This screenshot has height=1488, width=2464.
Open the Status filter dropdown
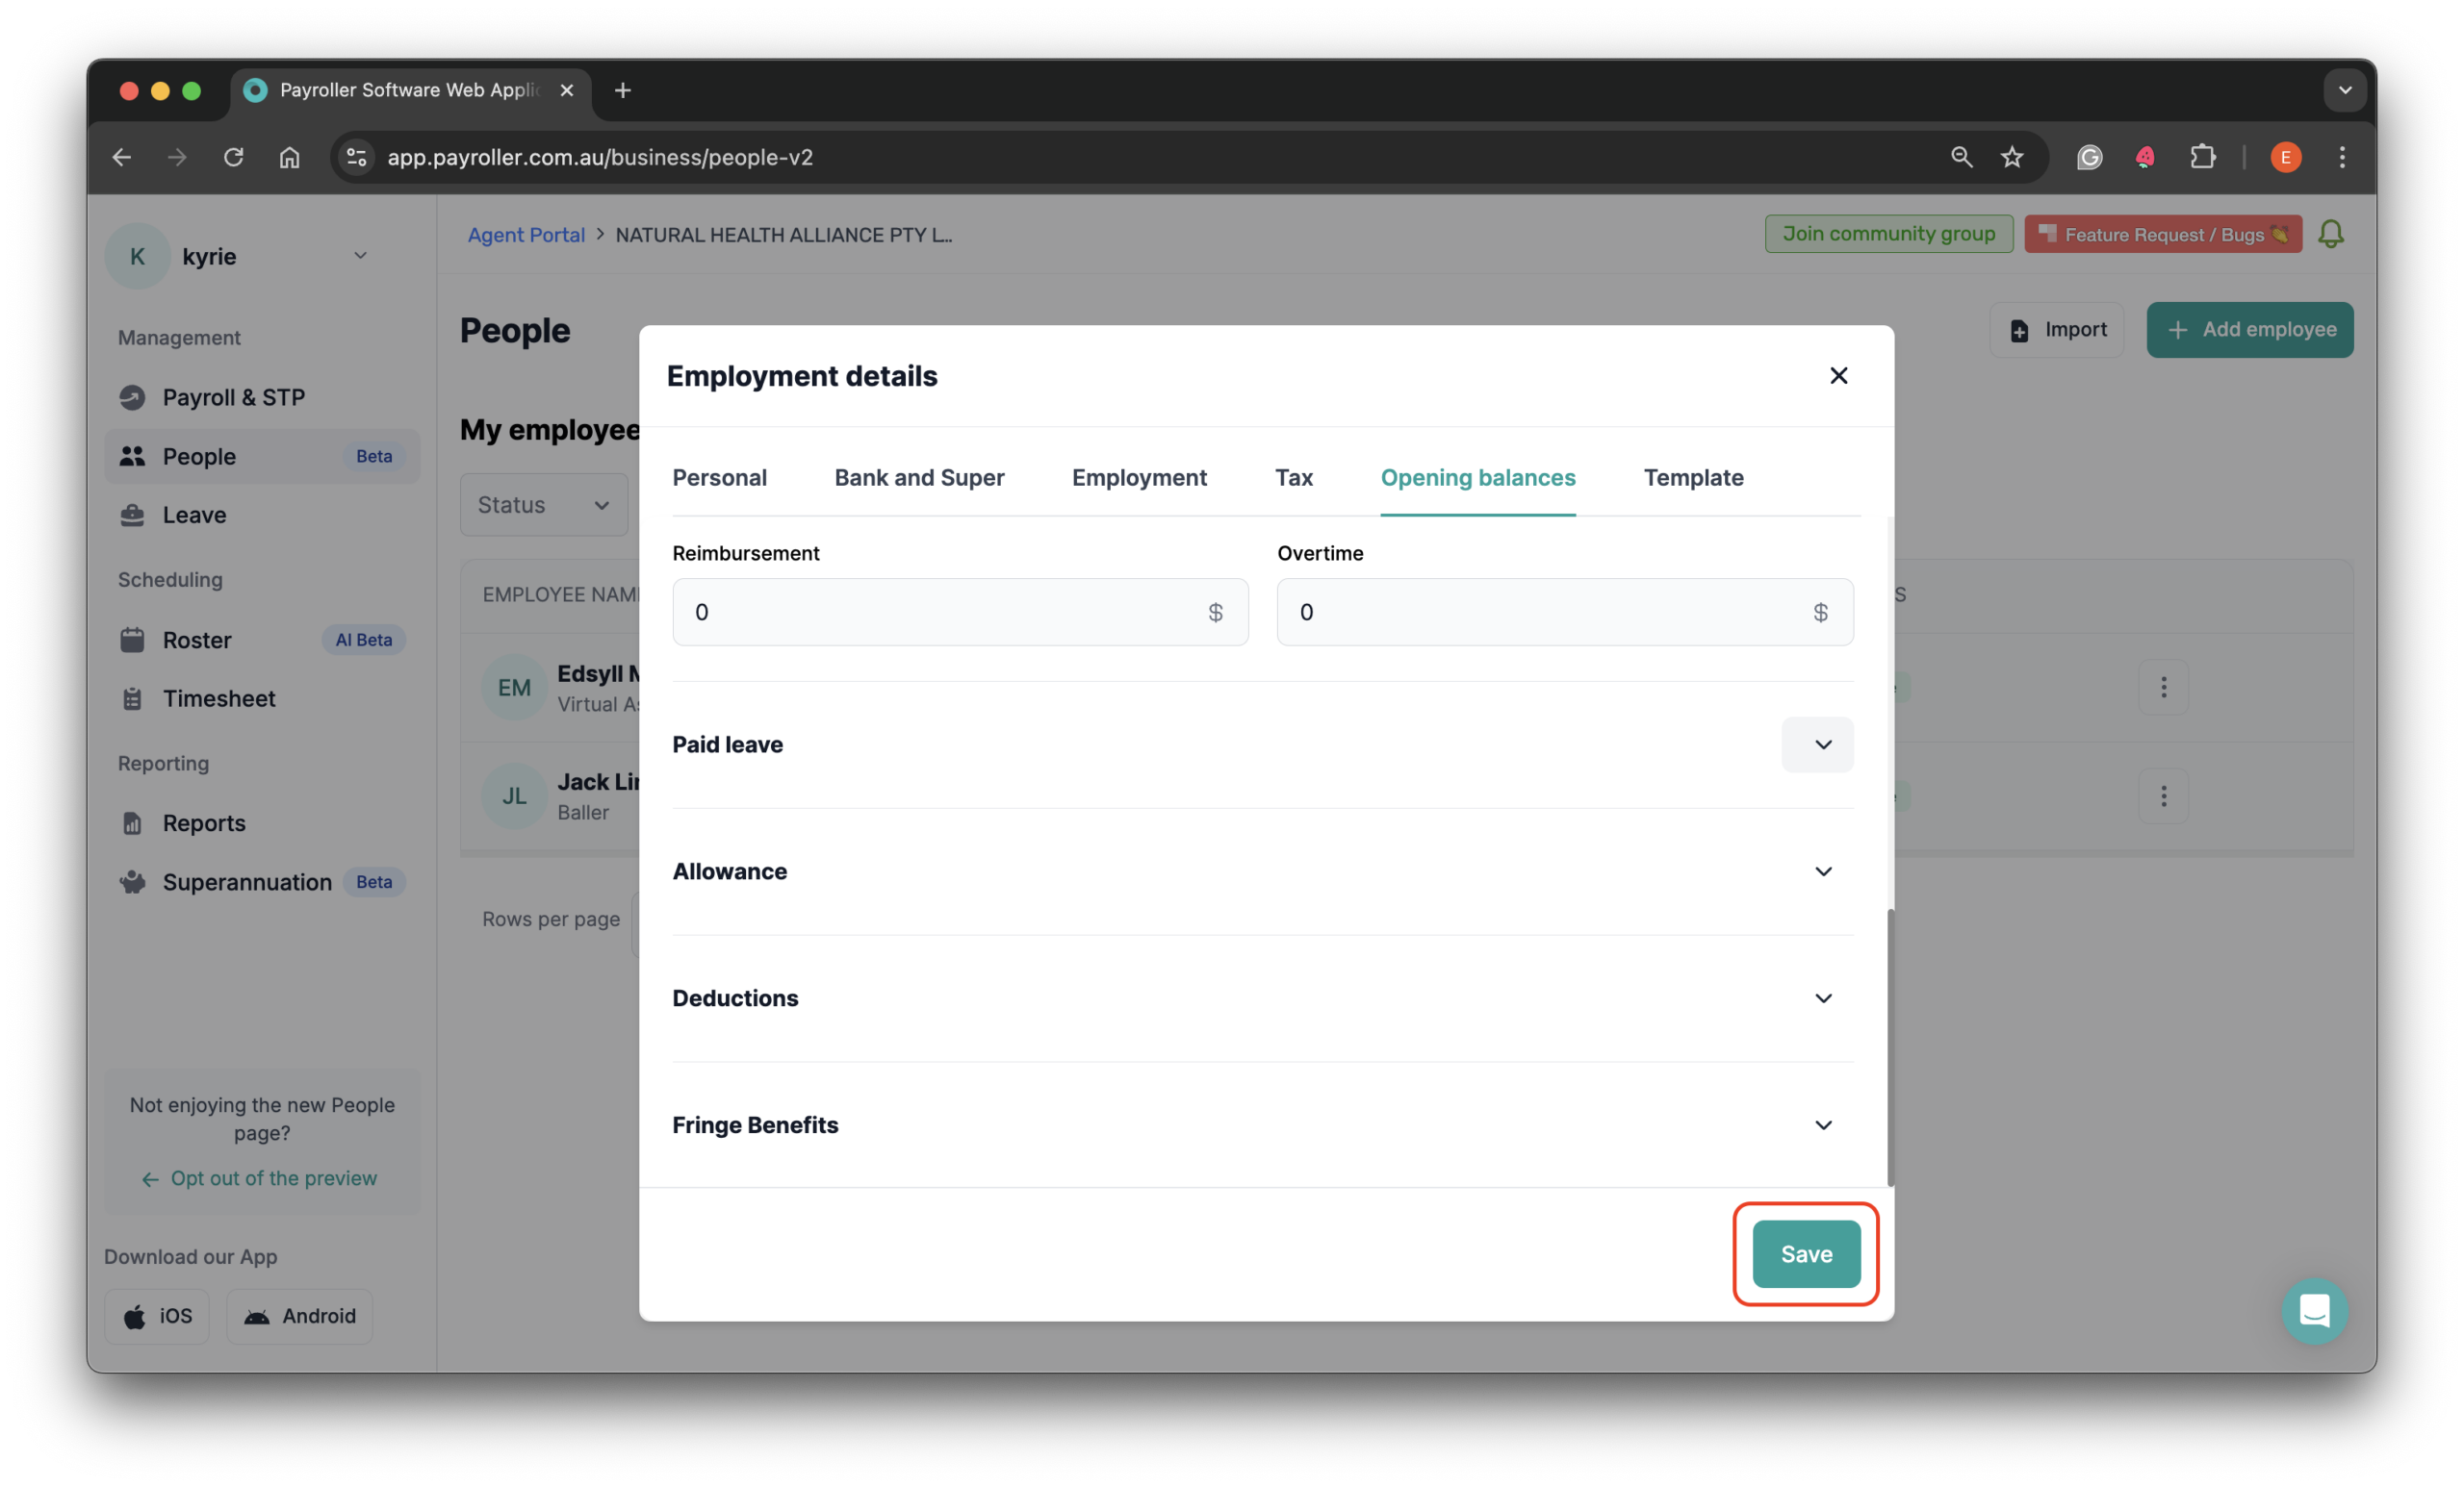(544, 504)
